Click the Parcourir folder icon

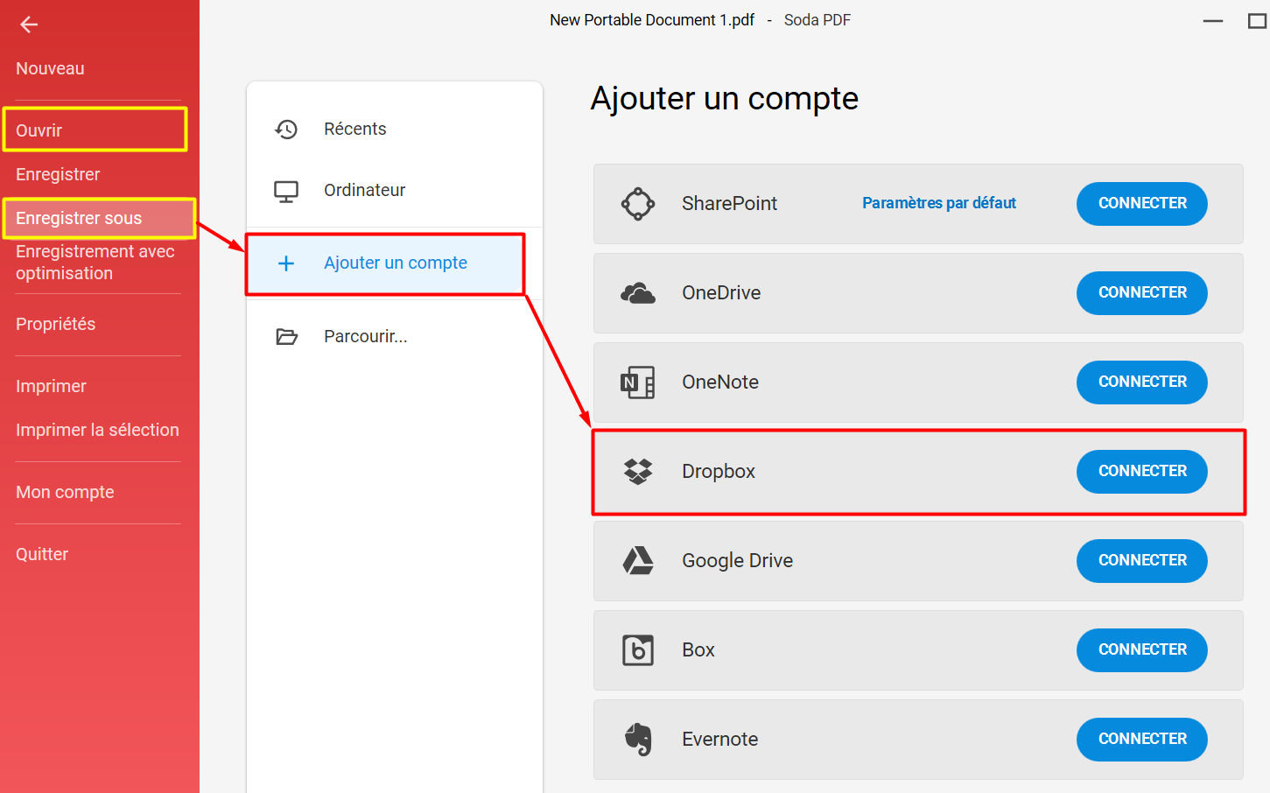(286, 337)
